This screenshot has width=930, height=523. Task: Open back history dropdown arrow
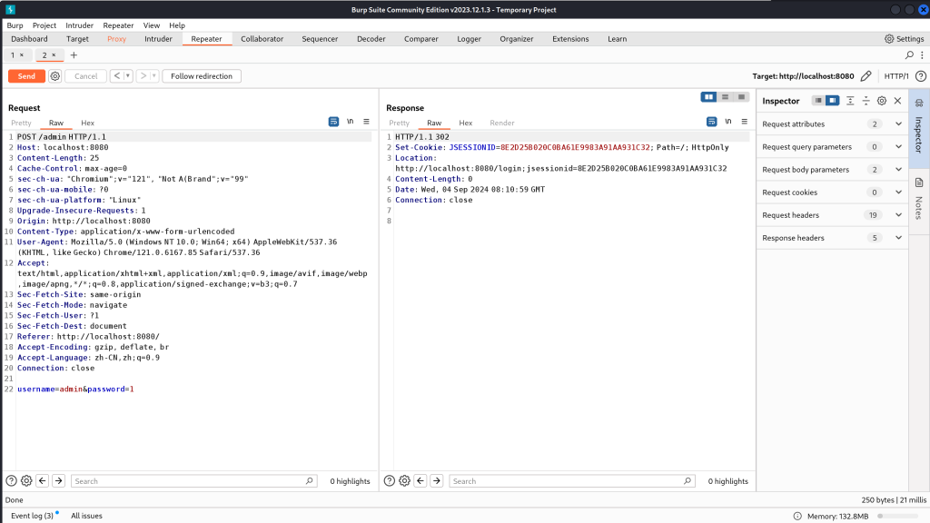[x=127, y=76]
